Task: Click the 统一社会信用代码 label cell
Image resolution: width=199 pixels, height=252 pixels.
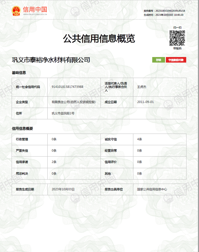Action: coord(30,87)
